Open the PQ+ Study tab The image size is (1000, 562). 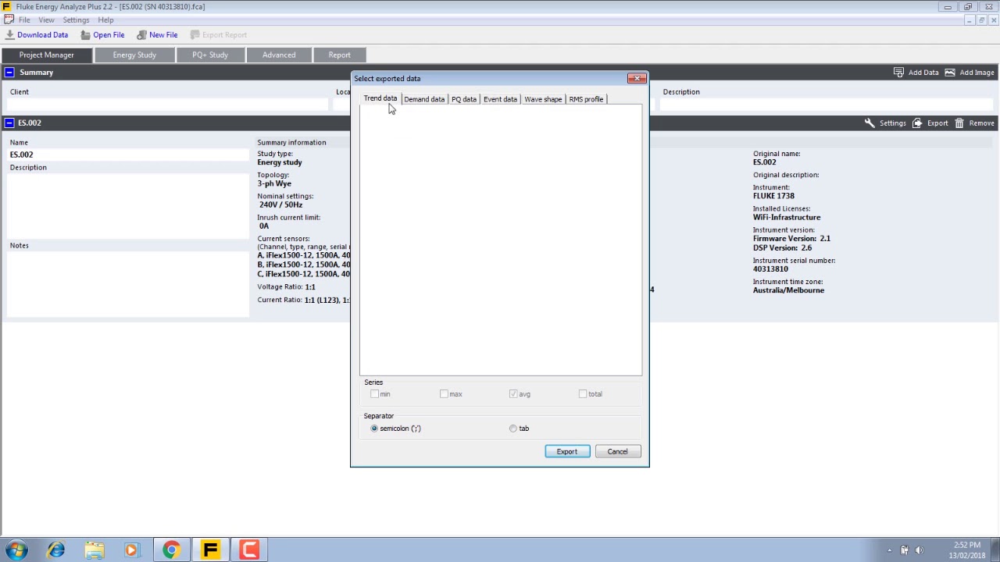210,55
